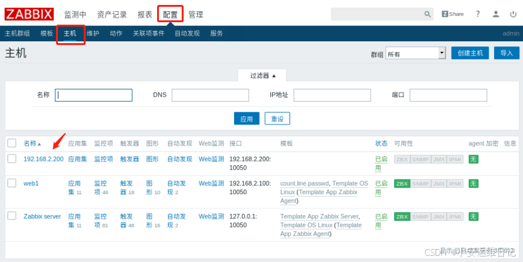Screen dimensions: 523x262
Task: Open the 群组 dropdown showing 所有
Action: pos(416,53)
